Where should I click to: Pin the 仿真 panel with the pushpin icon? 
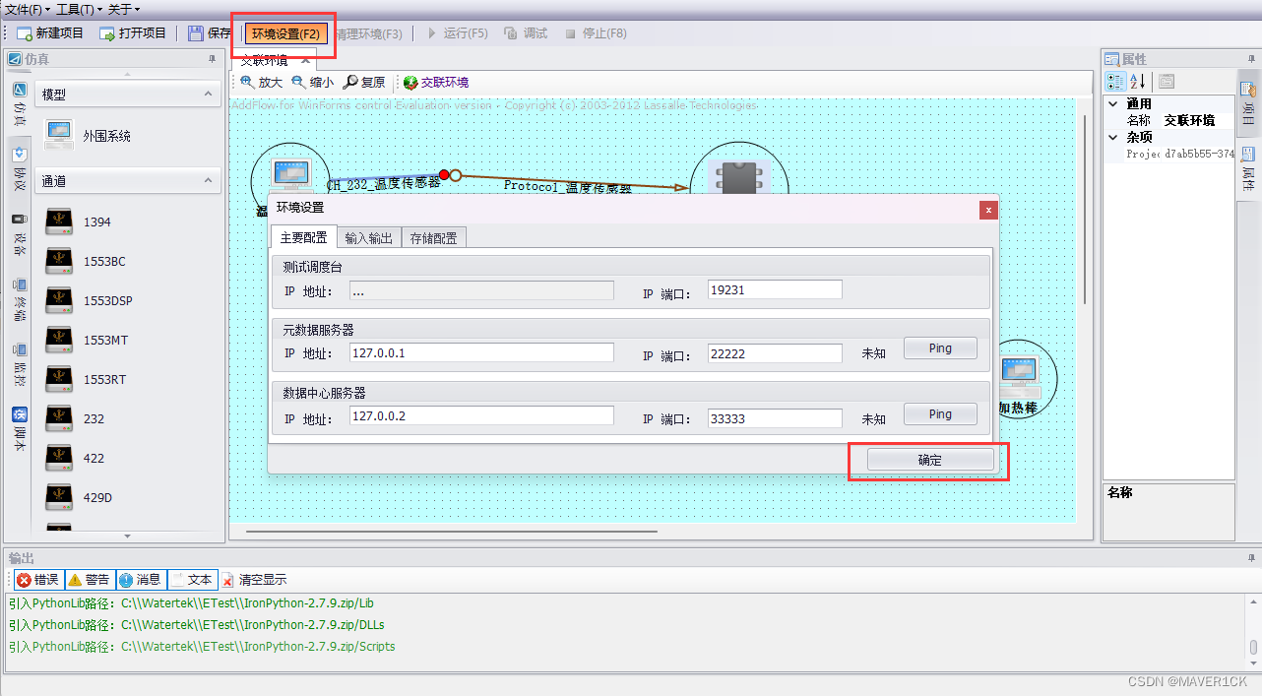click(212, 59)
